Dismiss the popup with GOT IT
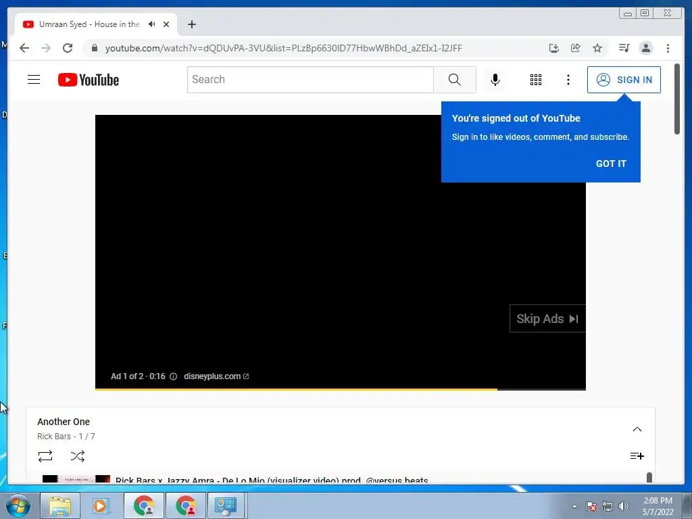 (611, 164)
